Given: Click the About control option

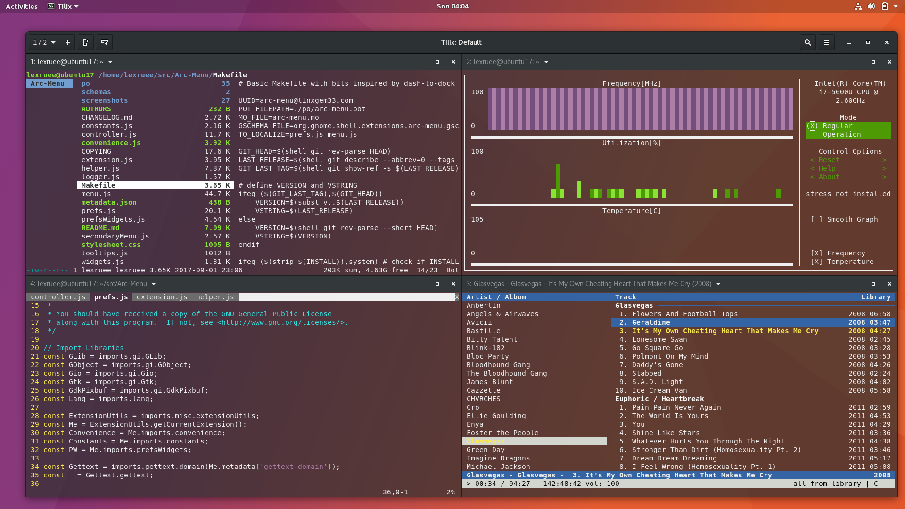Looking at the screenshot, I should pyautogui.click(x=829, y=177).
